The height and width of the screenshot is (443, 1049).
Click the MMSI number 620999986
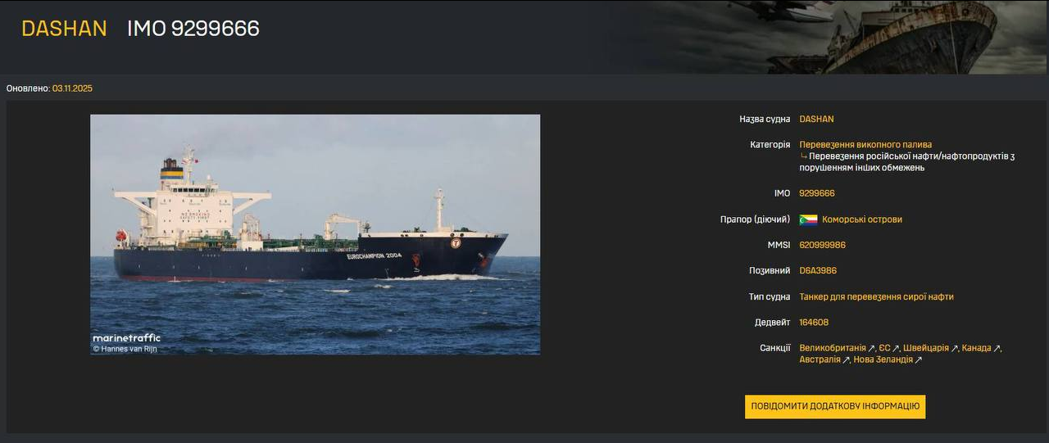point(822,245)
